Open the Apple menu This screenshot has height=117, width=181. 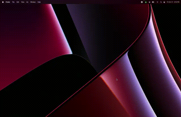[3, 2]
